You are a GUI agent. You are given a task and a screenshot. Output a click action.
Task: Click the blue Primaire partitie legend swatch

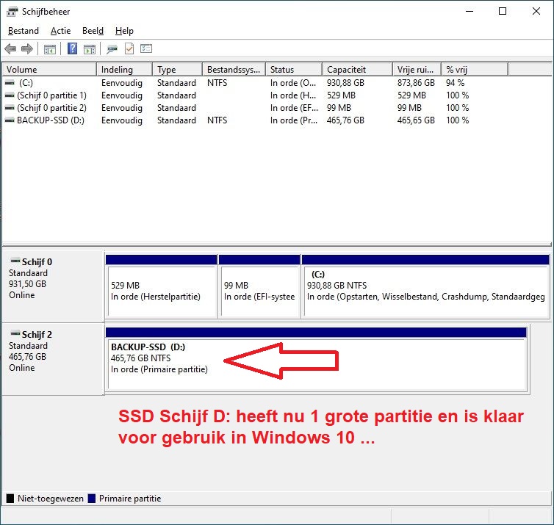point(92,498)
